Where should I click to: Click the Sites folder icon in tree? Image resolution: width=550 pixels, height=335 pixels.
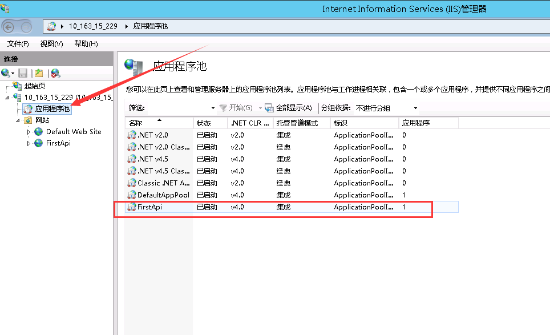click(28, 120)
